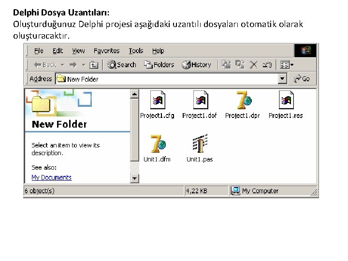Select the Project1.cfg file icon
The width and height of the screenshot is (348, 261).
pos(158,100)
